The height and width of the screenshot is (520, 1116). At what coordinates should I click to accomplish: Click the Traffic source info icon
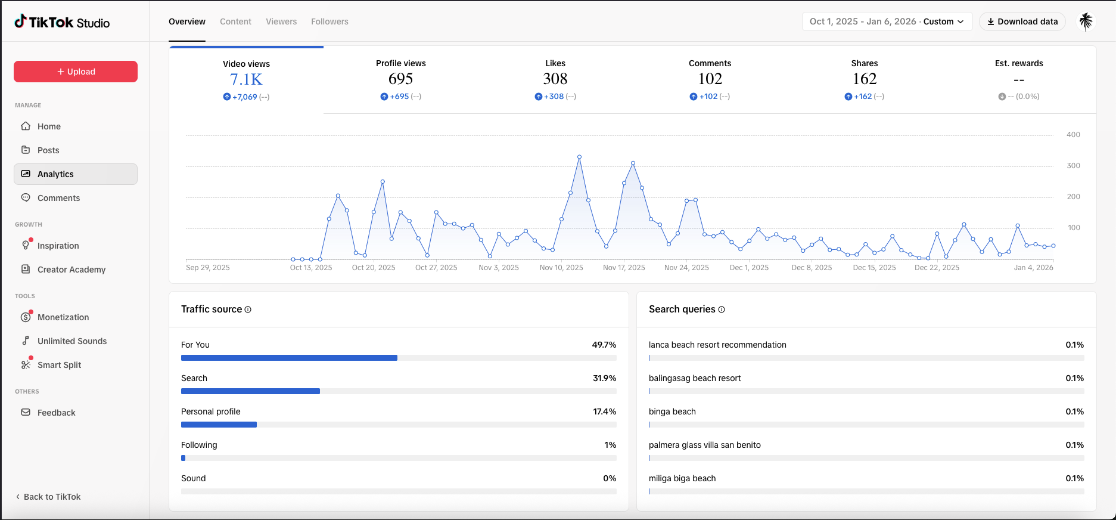[248, 309]
